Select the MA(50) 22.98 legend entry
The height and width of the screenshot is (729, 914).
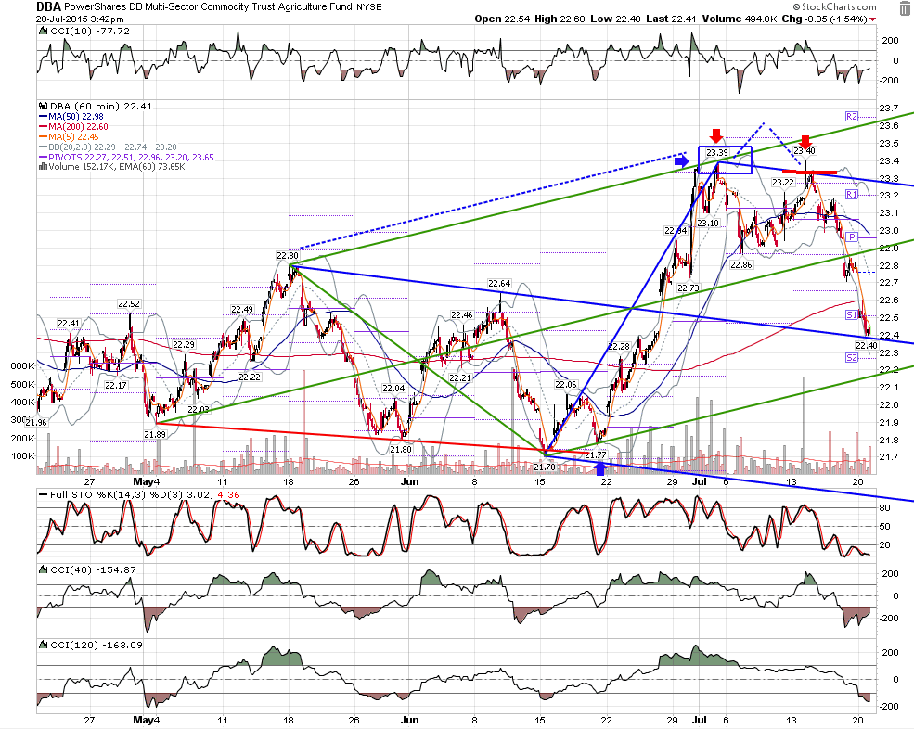pyautogui.click(x=71, y=117)
